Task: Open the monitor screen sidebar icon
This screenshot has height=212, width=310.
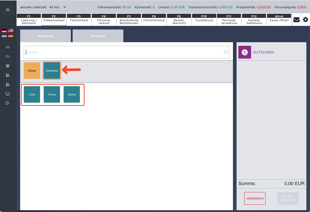Action: [x=8, y=94]
